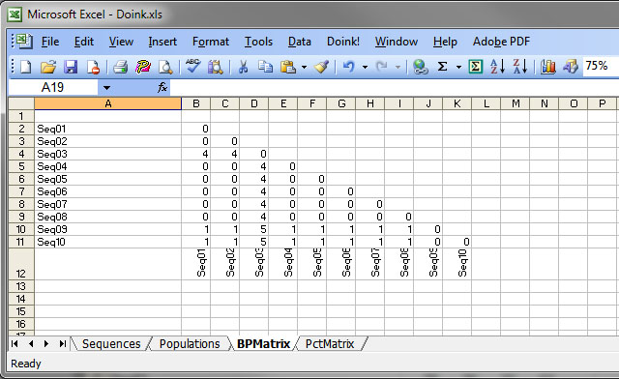The height and width of the screenshot is (379, 619).
Task: Open the Edit menu
Action: coord(84,42)
